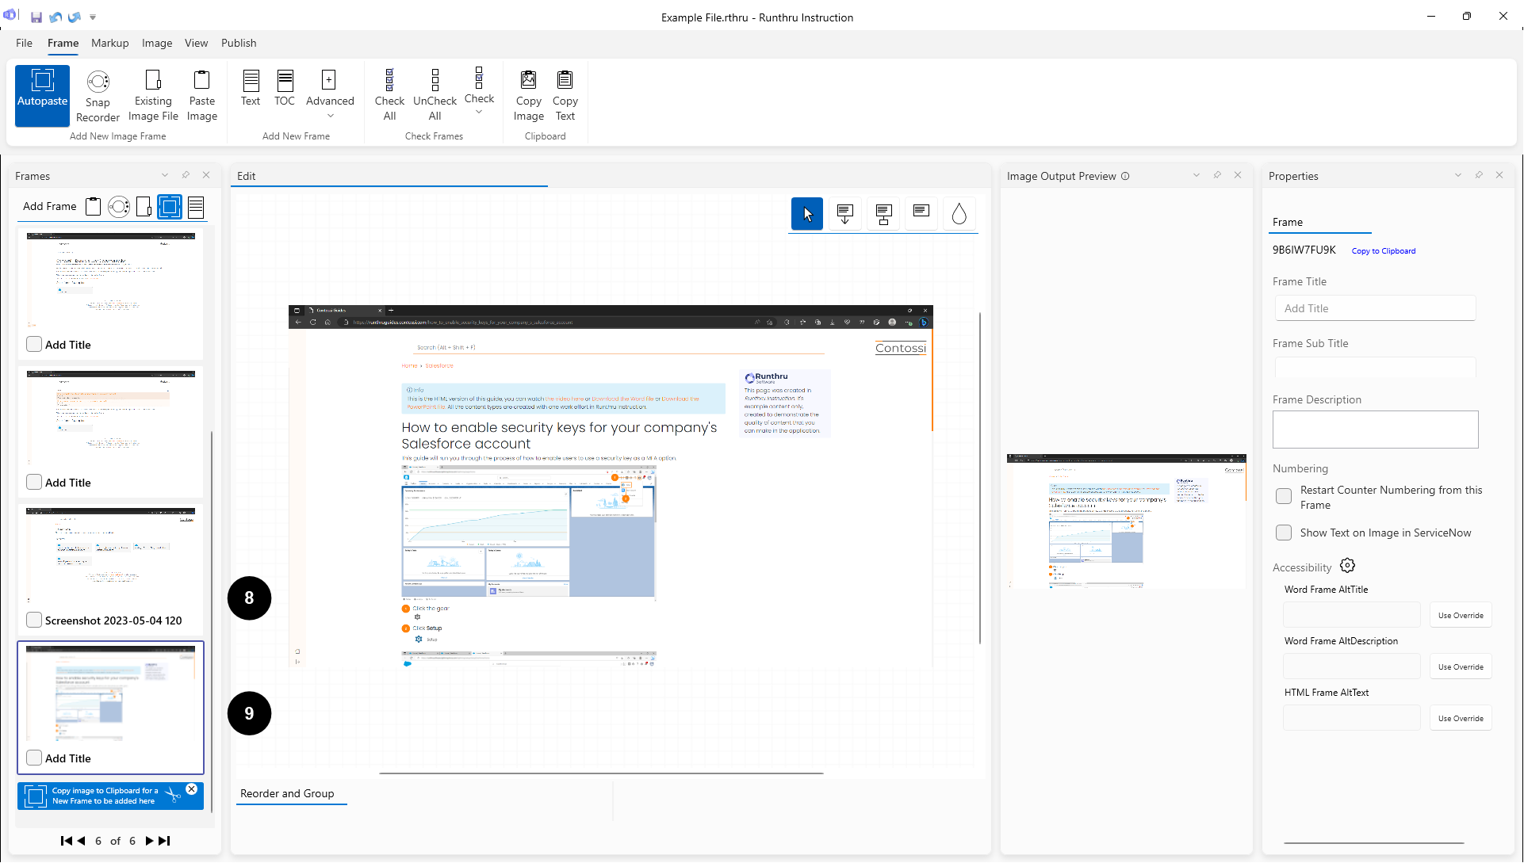This screenshot has width=1524, height=863.
Task: Check the Screenshot 2023-05-04 frame checkbox
Action: 34,620
